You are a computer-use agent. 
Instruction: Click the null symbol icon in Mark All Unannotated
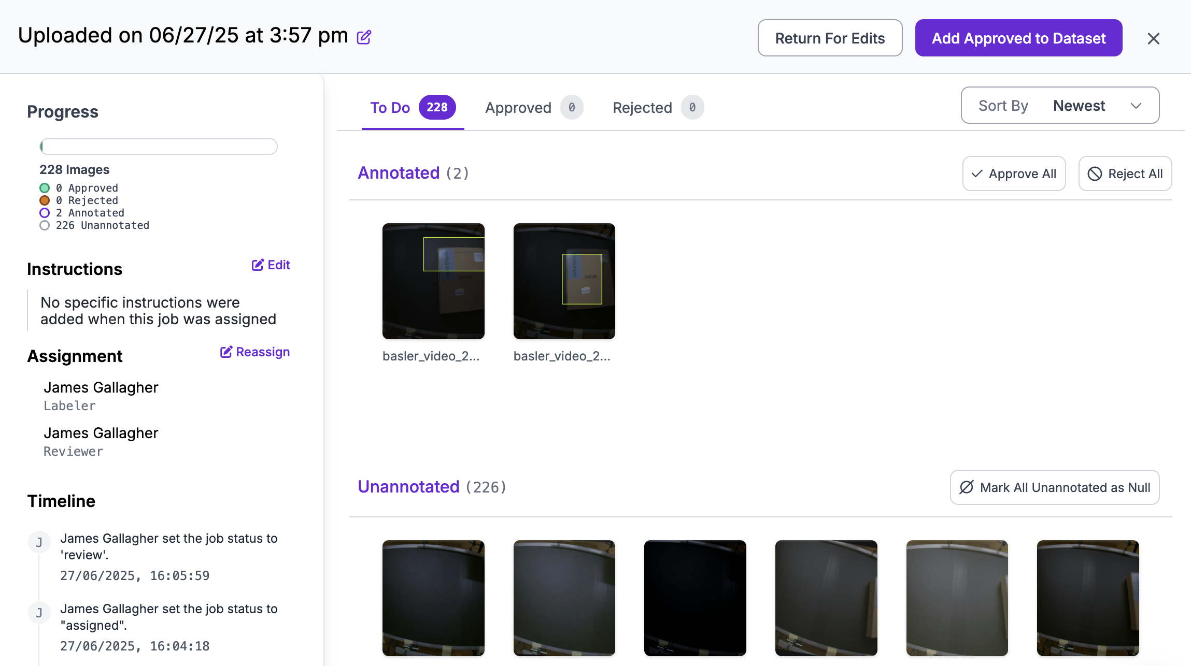coord(967,487)
